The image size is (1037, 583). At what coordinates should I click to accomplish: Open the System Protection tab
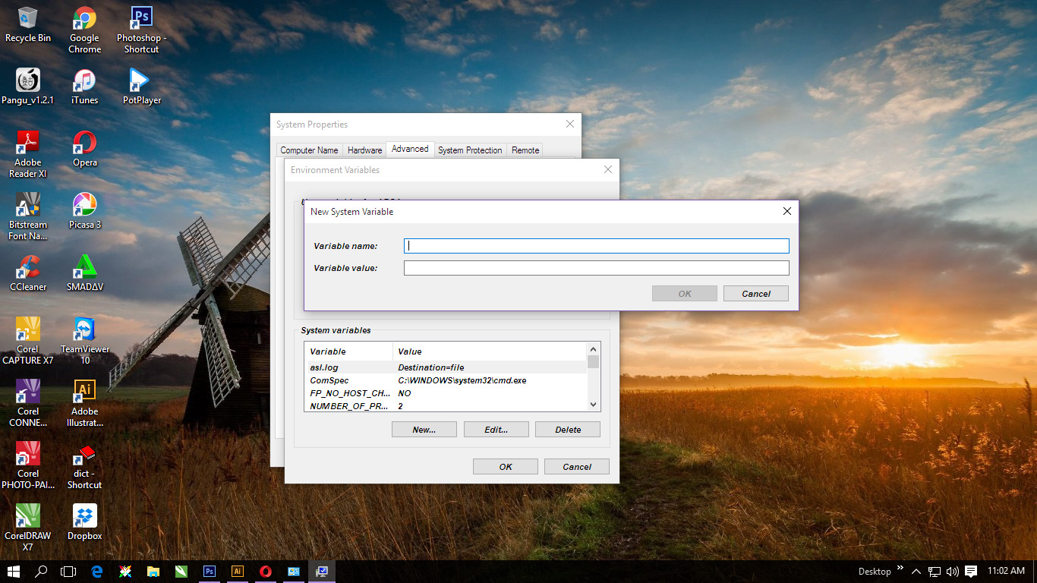click(470, 150)
